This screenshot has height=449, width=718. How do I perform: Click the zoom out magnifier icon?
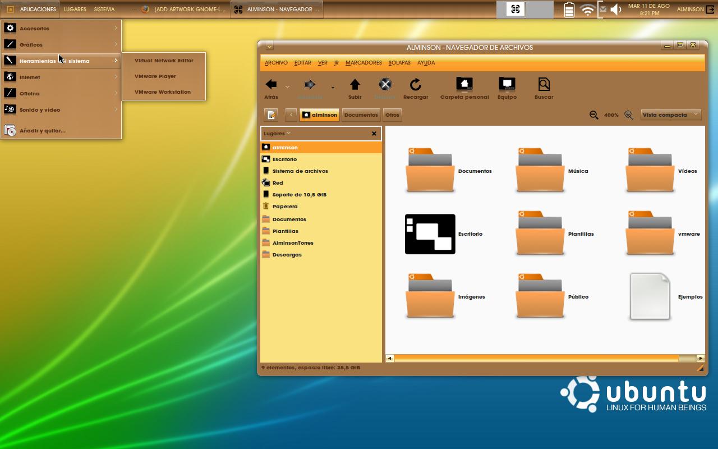594,115
